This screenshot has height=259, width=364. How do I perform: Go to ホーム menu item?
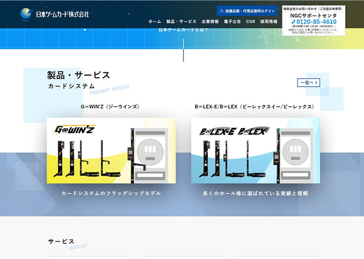[155, 22]
